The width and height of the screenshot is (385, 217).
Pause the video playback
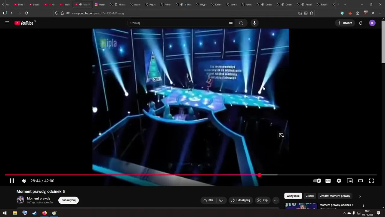click(12, 181)
